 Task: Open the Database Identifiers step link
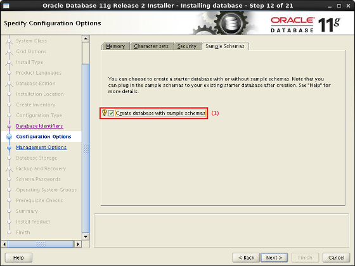point(39,126)
